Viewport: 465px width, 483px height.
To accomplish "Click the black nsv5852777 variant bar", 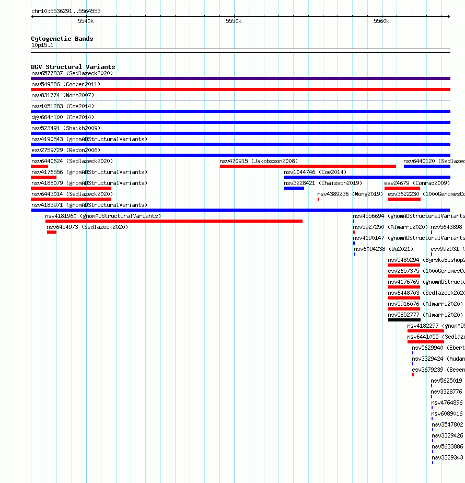I will [x=404, y=320].
